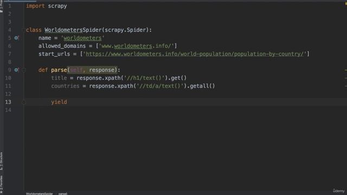Click the 'allowed_domains' variable
347x195 pixels.
62,46
